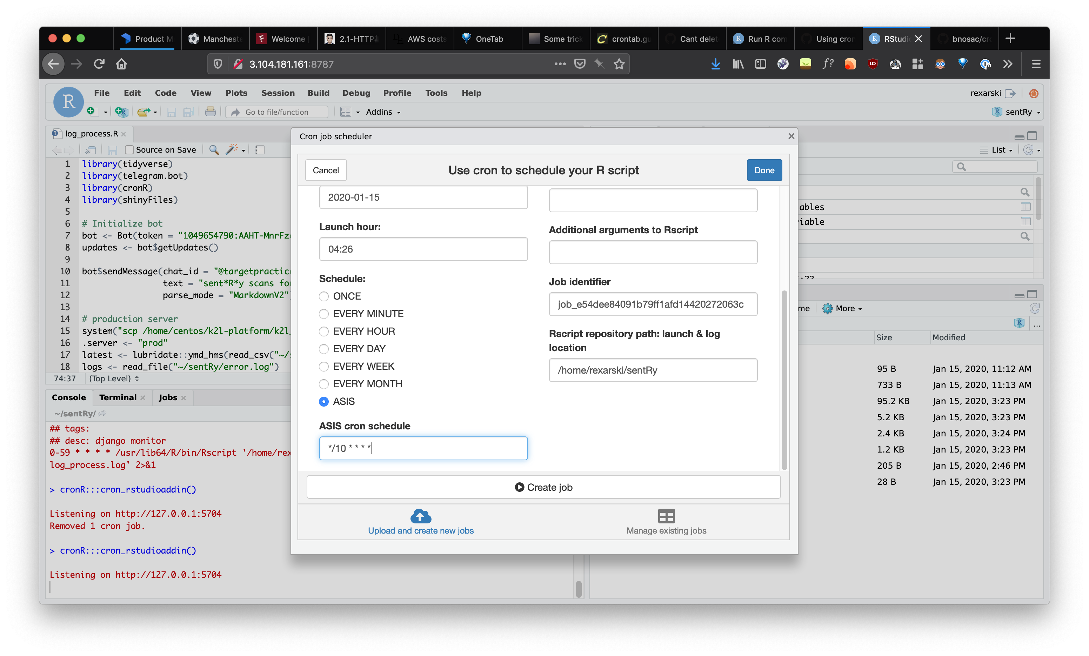Viewport: 1089px width, 656px height.
Task: Click the New File plus icon
Action: pos(91,112)
